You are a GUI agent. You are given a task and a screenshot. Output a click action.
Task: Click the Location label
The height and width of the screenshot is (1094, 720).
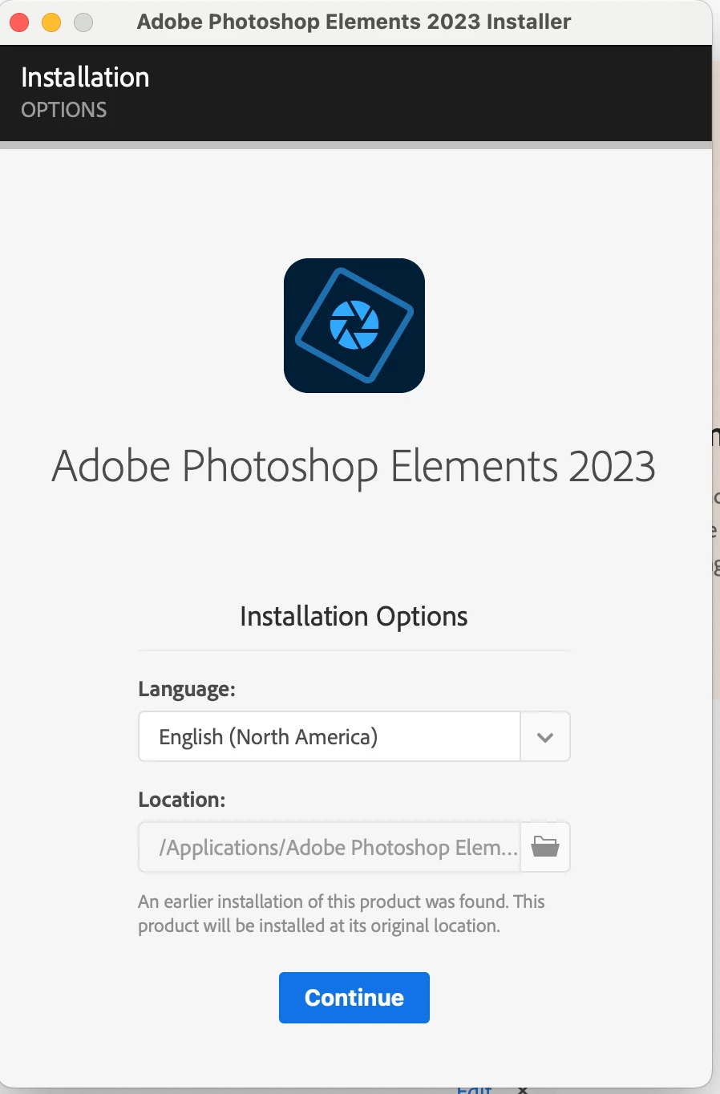182,800
